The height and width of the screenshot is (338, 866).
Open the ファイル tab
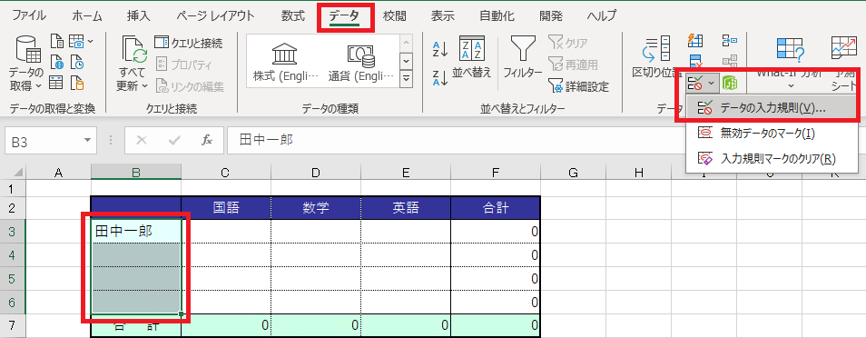[29, 15]
